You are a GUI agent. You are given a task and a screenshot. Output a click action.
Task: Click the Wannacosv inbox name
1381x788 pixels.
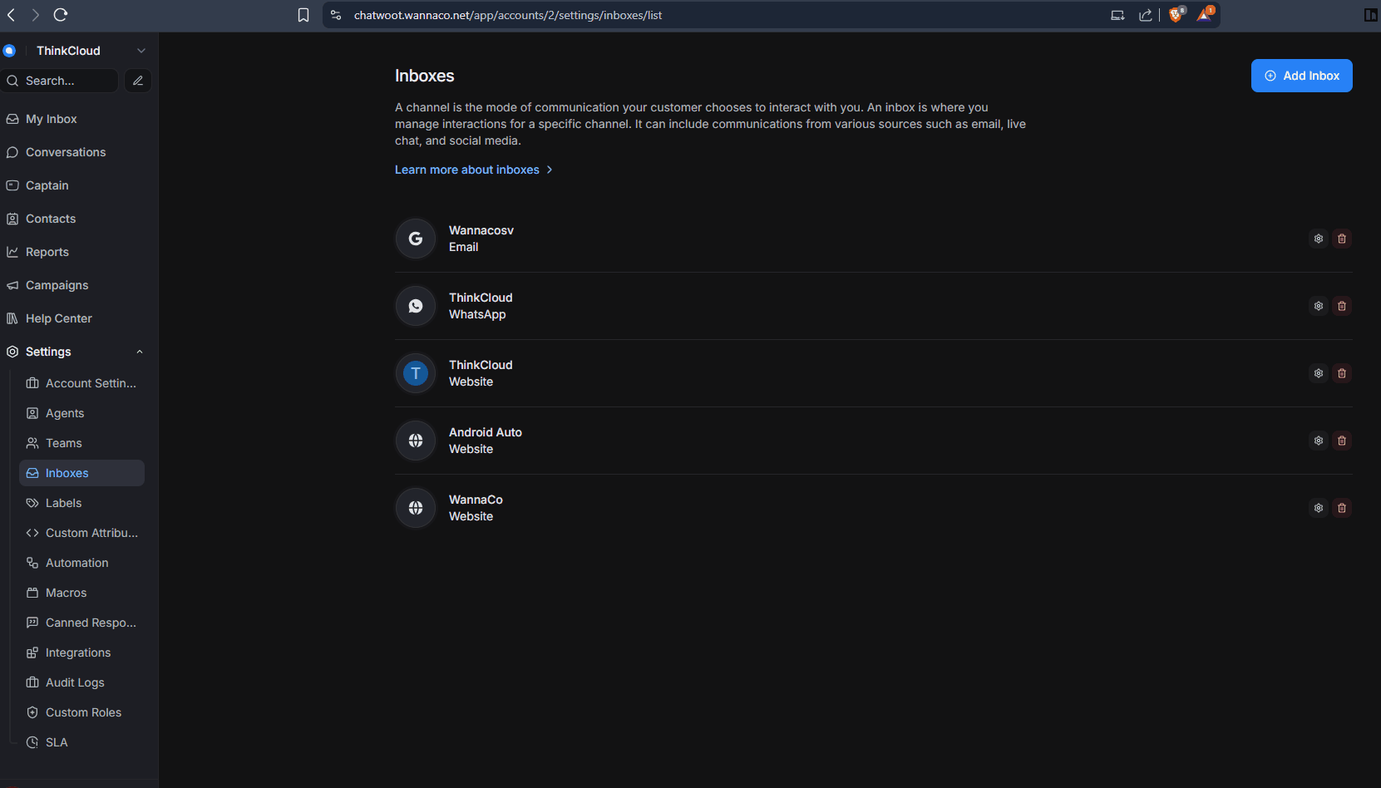point(481,230)
